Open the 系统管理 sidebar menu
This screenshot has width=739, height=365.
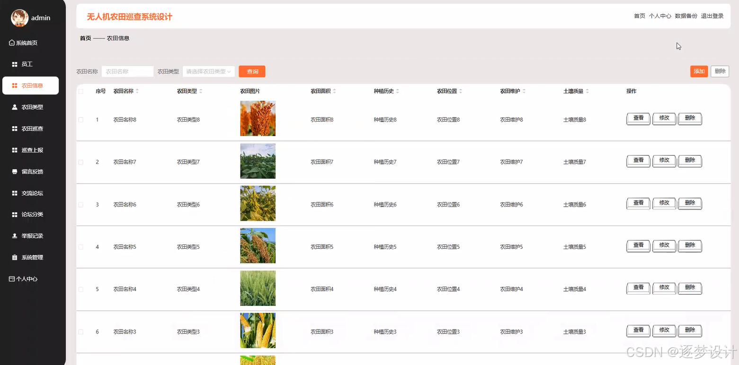click(x=32, y=258)
